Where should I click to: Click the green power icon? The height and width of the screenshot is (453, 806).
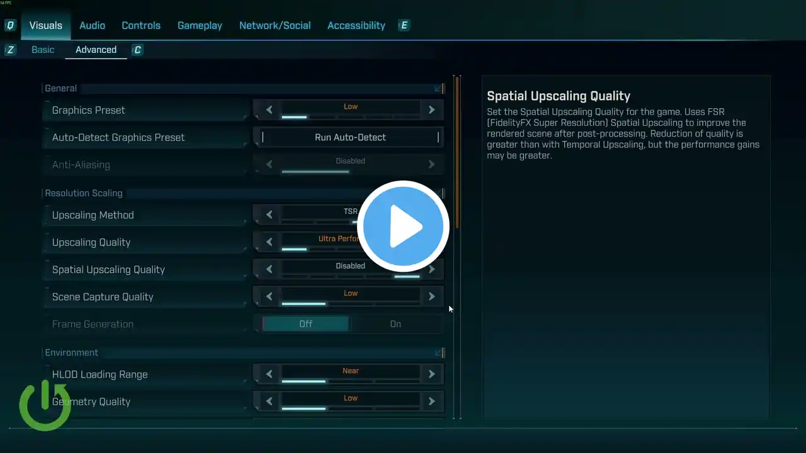click(x=45, y=405)
